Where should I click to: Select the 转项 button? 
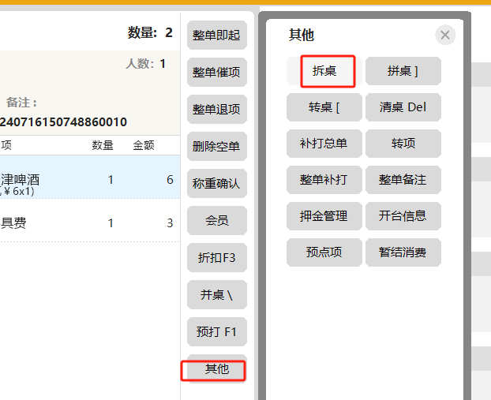click(403, 144)
